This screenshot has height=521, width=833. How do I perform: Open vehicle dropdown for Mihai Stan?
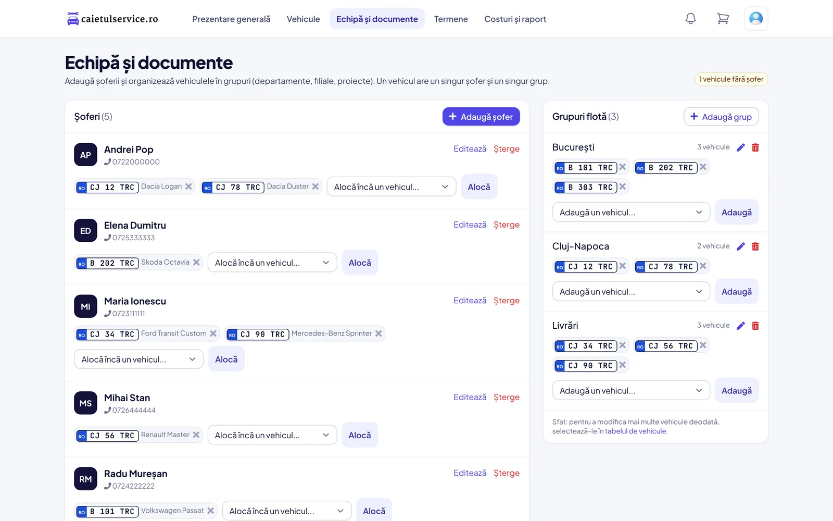tap(272, 435)
